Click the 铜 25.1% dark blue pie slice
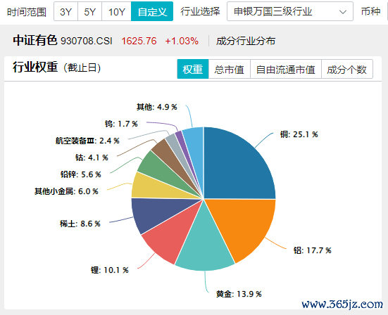The width and height of the screenshot is (388, 315). pos(235,165)
